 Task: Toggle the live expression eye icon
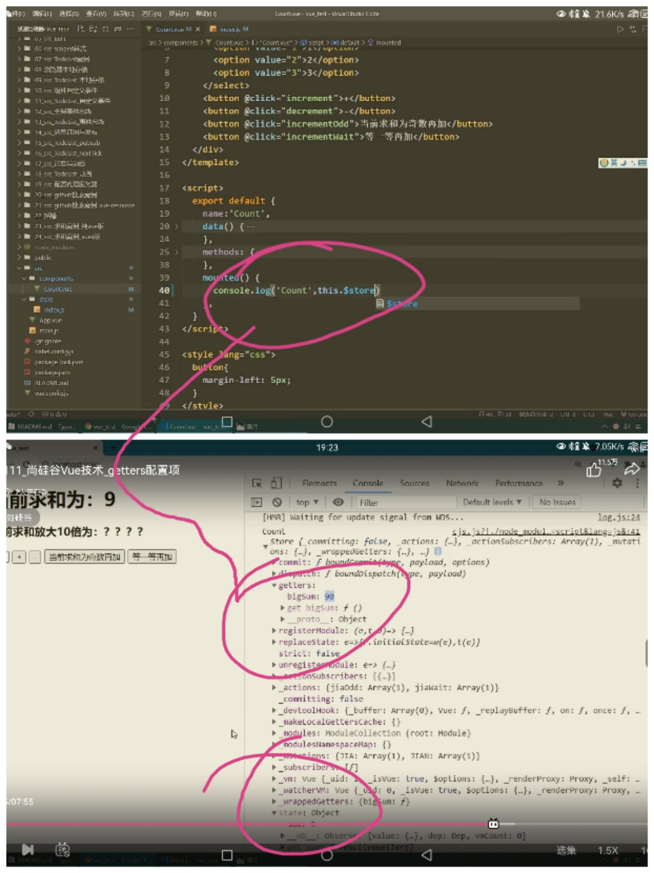pyautogui.click(x=338, y=502)
